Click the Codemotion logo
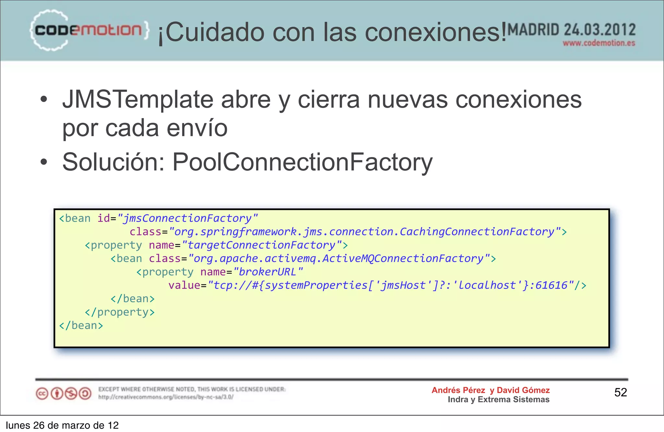Image resolution: width=664 pixels, height=432 pixels. pos(90,30)
